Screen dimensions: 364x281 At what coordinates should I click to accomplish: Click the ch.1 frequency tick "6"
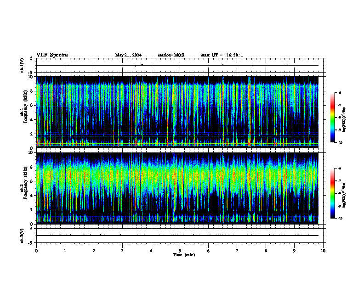coord(32,105)
